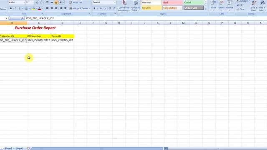
Task: Increase cell indent
Action: (x=65, y=8)
